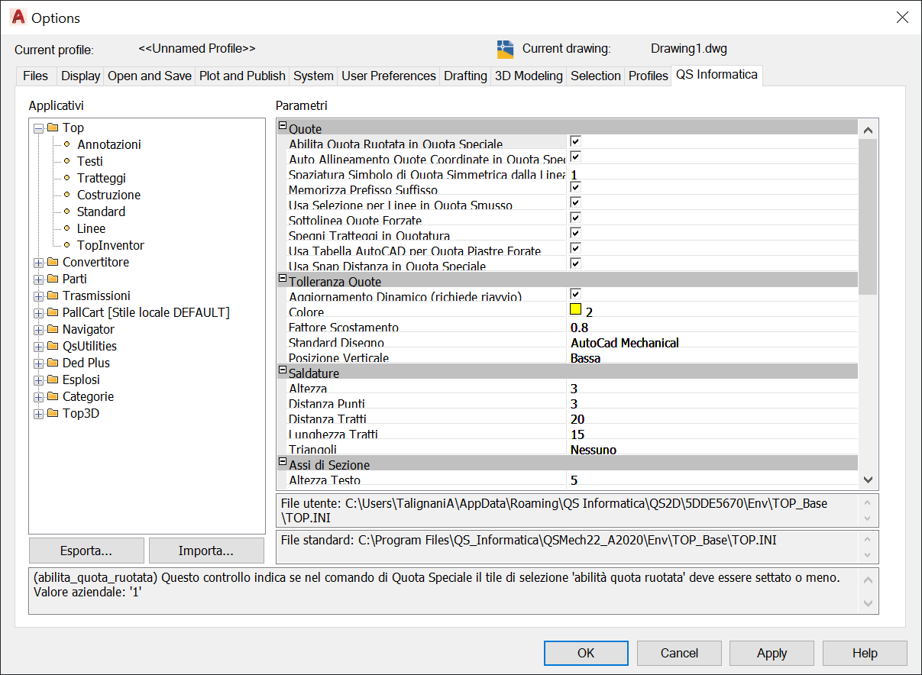This screenshot has width=922, height=675.
Task: Click the Parametri scrollbar down arrow
Action: tap(868, 480)
